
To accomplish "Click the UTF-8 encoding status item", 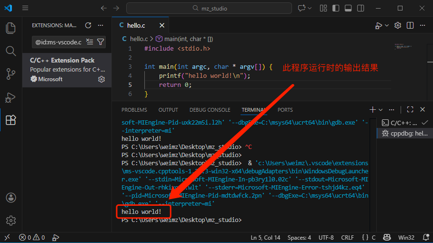I will tap(326, 237).
